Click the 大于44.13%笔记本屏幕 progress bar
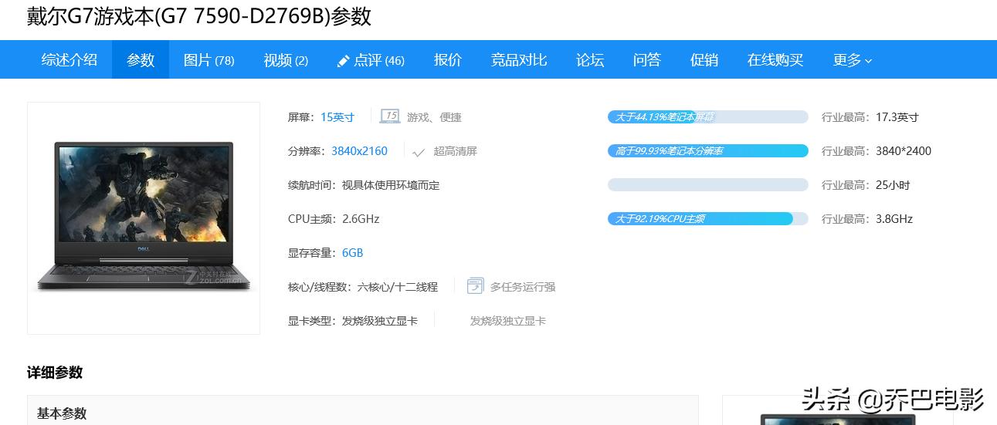Image resolution: width=997 pixels, height=425 pixels. 708,117
